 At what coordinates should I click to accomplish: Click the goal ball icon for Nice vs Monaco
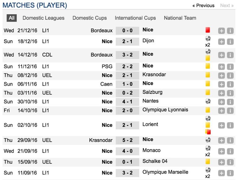208,148
